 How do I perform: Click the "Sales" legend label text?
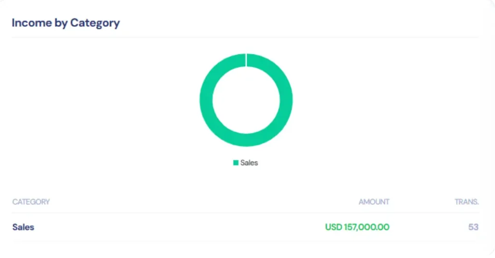click(249, 163)
